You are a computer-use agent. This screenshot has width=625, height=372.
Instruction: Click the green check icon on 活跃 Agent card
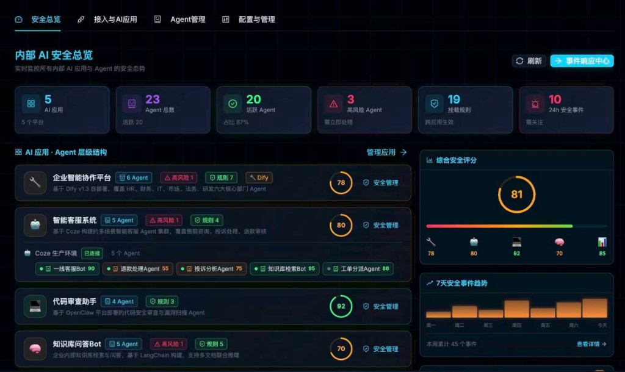click(x=233, y=104)
